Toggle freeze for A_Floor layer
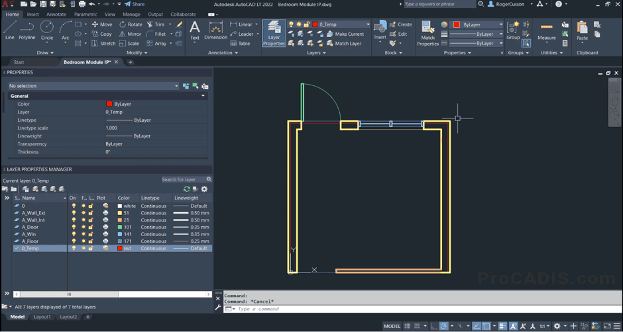The width and height of the screenshot is (623, 332). tap(84, 241)
